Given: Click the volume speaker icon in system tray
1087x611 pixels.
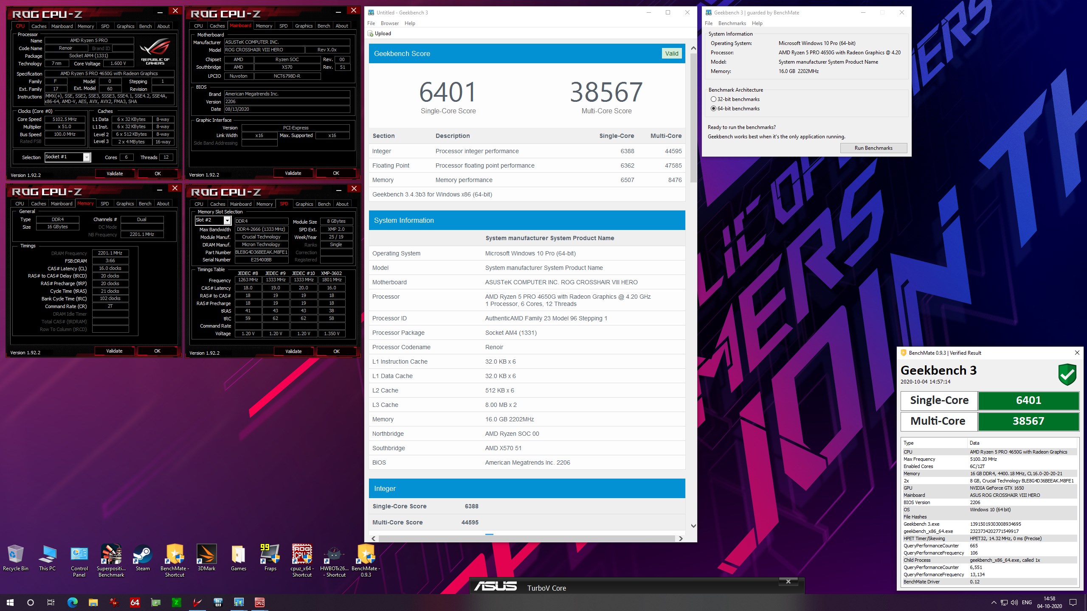Looking at the screenshot, I should tap(1014, 603).
